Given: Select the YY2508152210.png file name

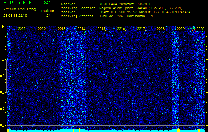Looking at the screenshot, I should pyautogui.click(x=20, y=9).
